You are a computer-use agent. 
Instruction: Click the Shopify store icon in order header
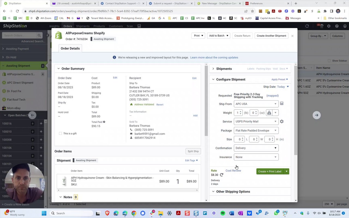coord(58,35)
